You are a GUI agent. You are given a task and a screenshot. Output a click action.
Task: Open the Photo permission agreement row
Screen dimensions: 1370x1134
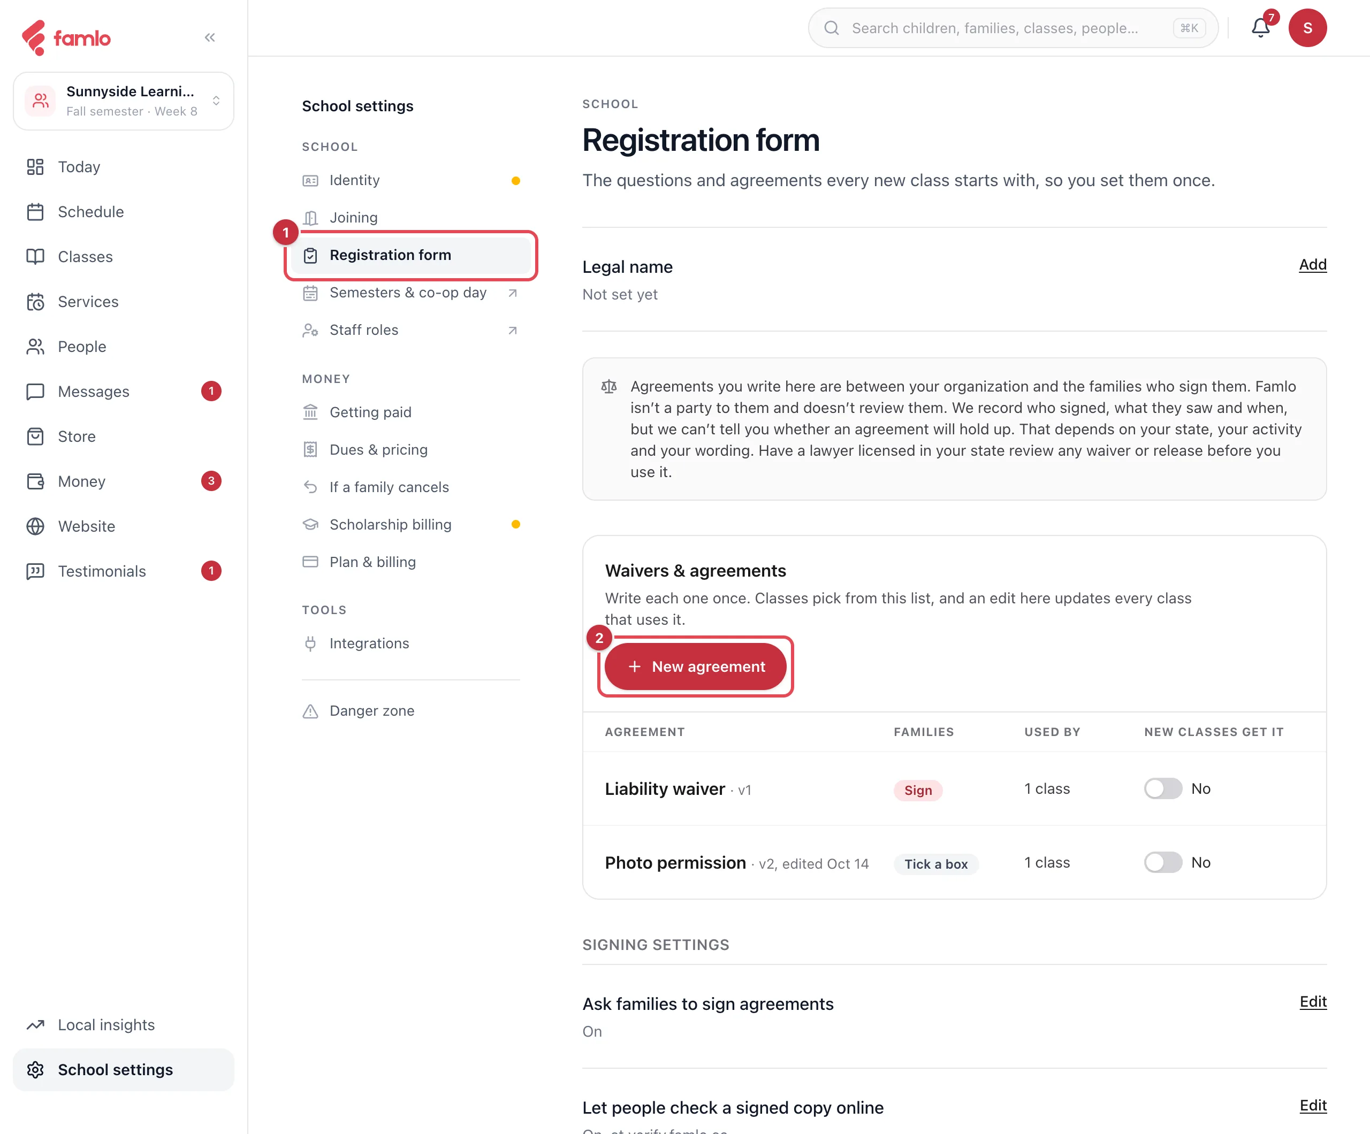point(954,863)
